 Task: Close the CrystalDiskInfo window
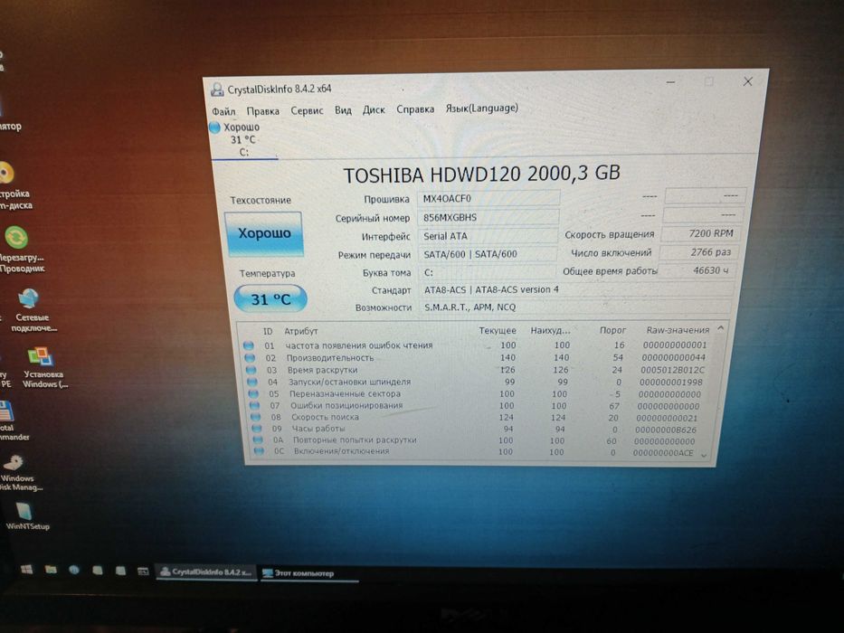747,81
